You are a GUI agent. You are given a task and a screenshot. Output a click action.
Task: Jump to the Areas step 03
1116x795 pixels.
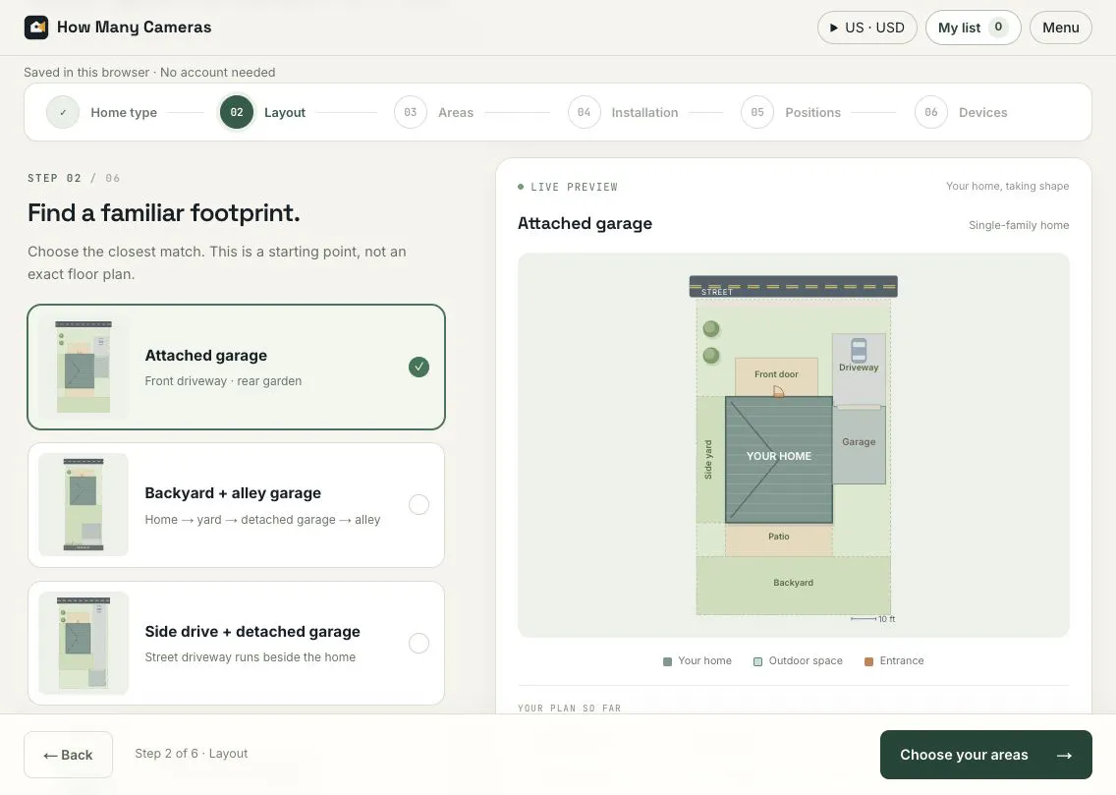coord(434,112)
